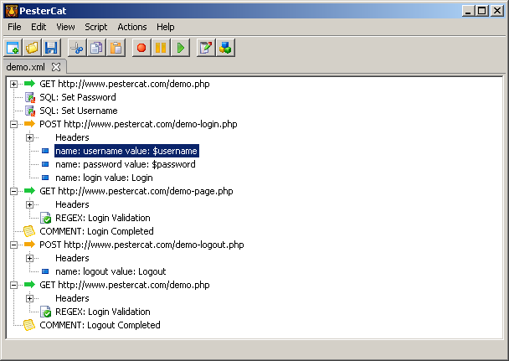
Task: Pause the script with the Pause button
Action: (x=161, y=48)
